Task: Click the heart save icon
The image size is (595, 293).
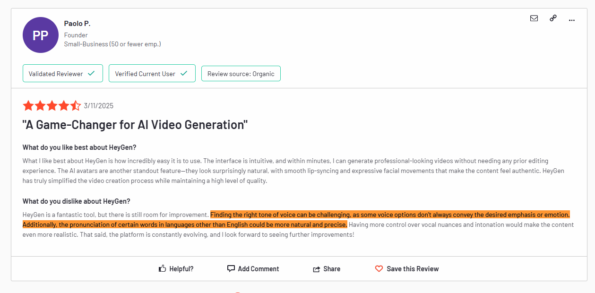Action: pyautogui.click(x=379, y=268)
